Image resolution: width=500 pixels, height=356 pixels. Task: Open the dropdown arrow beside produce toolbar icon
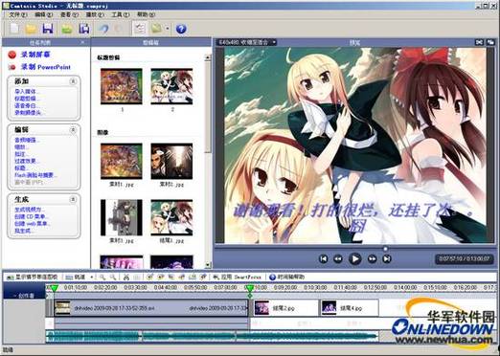click(168, 29)
